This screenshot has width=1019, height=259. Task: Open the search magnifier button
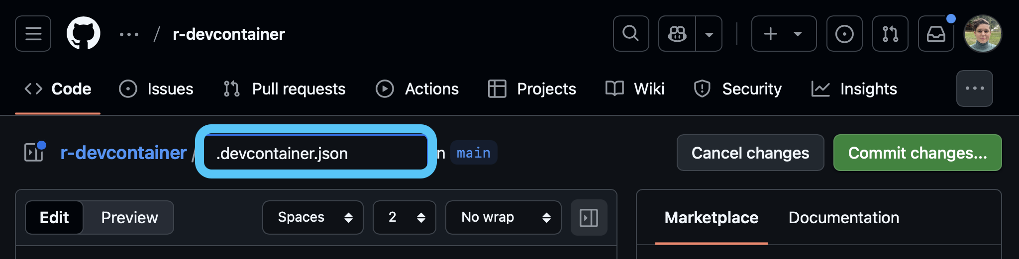point(631,34)
